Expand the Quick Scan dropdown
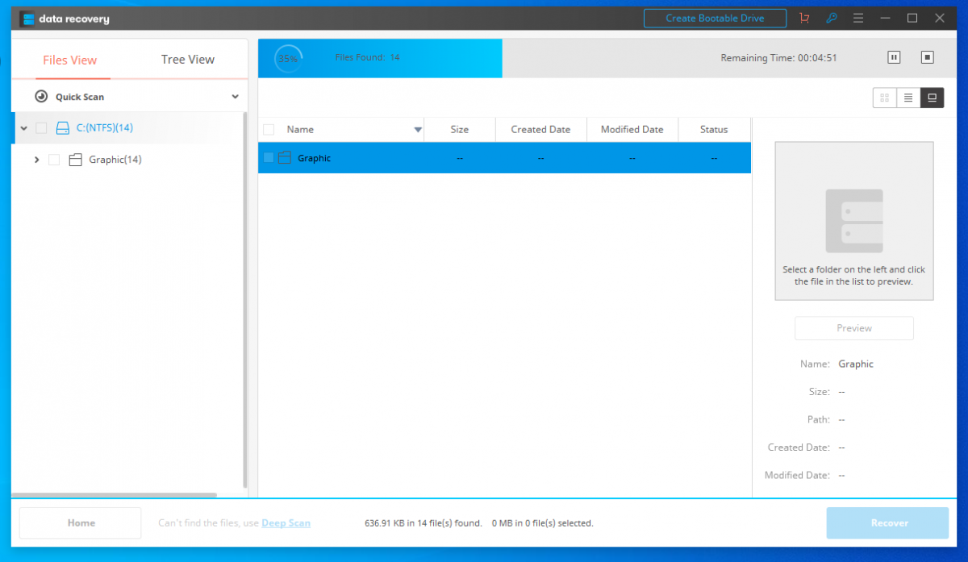 coord(235,97)
